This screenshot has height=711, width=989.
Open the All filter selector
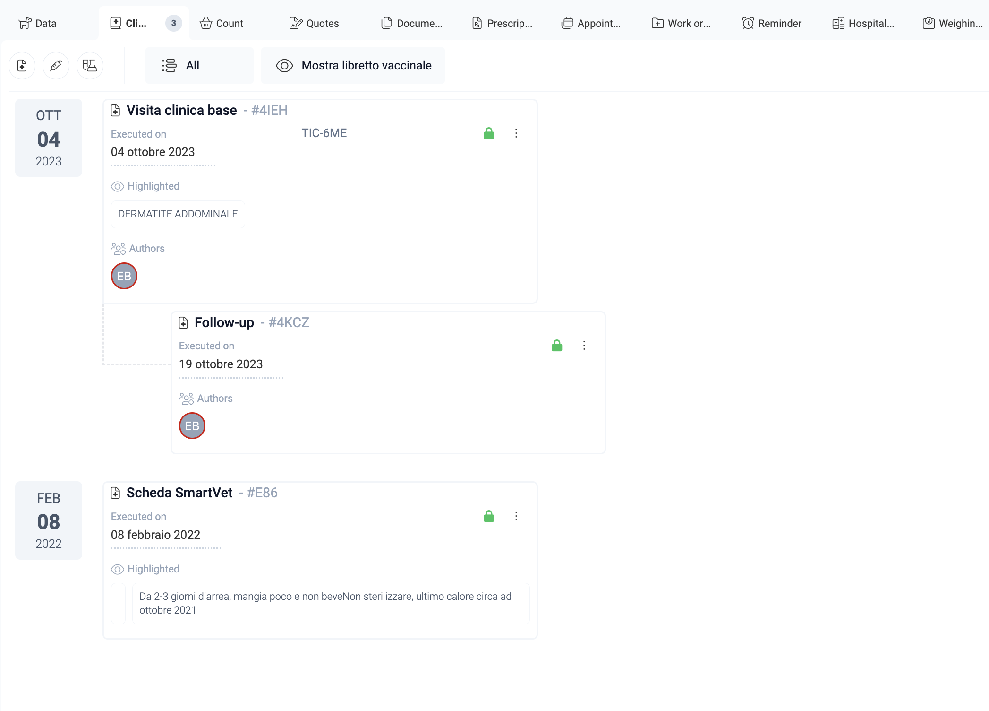(x=199, y=65)
